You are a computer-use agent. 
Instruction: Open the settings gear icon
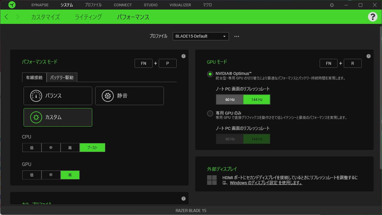pyautogui.click(x=332, y=5)
